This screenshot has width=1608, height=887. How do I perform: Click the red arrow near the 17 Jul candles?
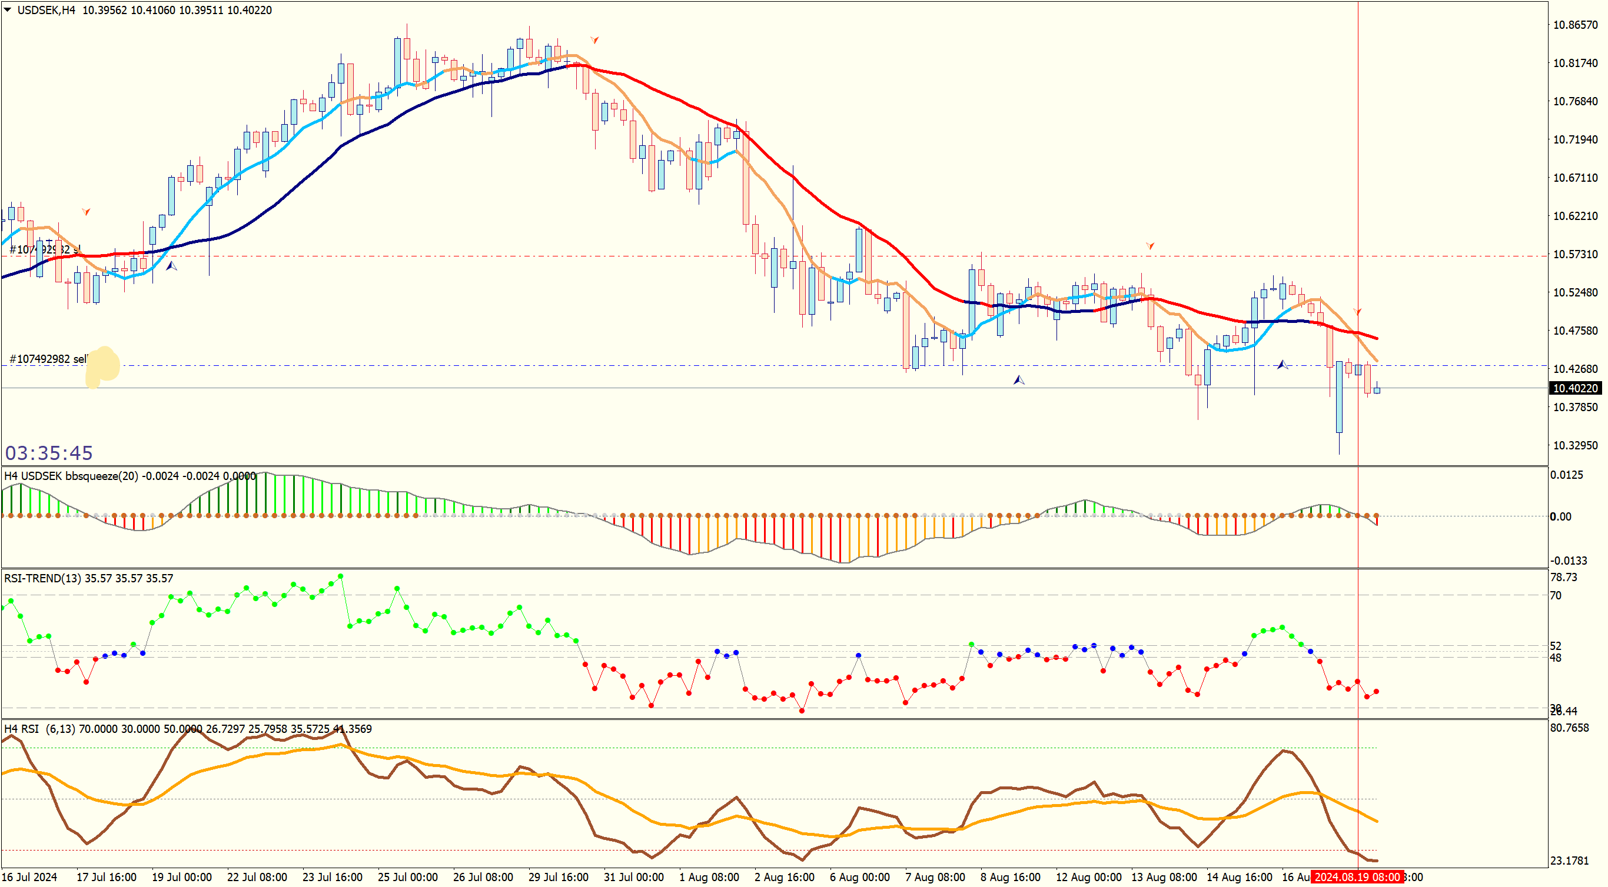click(x=86, y=212)
